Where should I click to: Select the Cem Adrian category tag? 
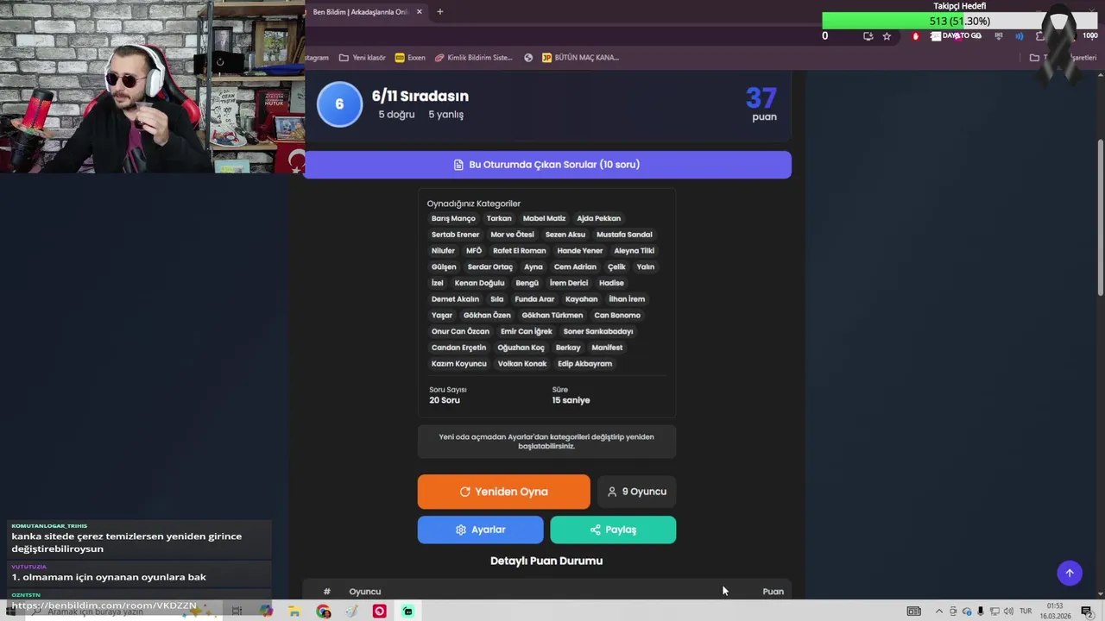pos(575,267)
